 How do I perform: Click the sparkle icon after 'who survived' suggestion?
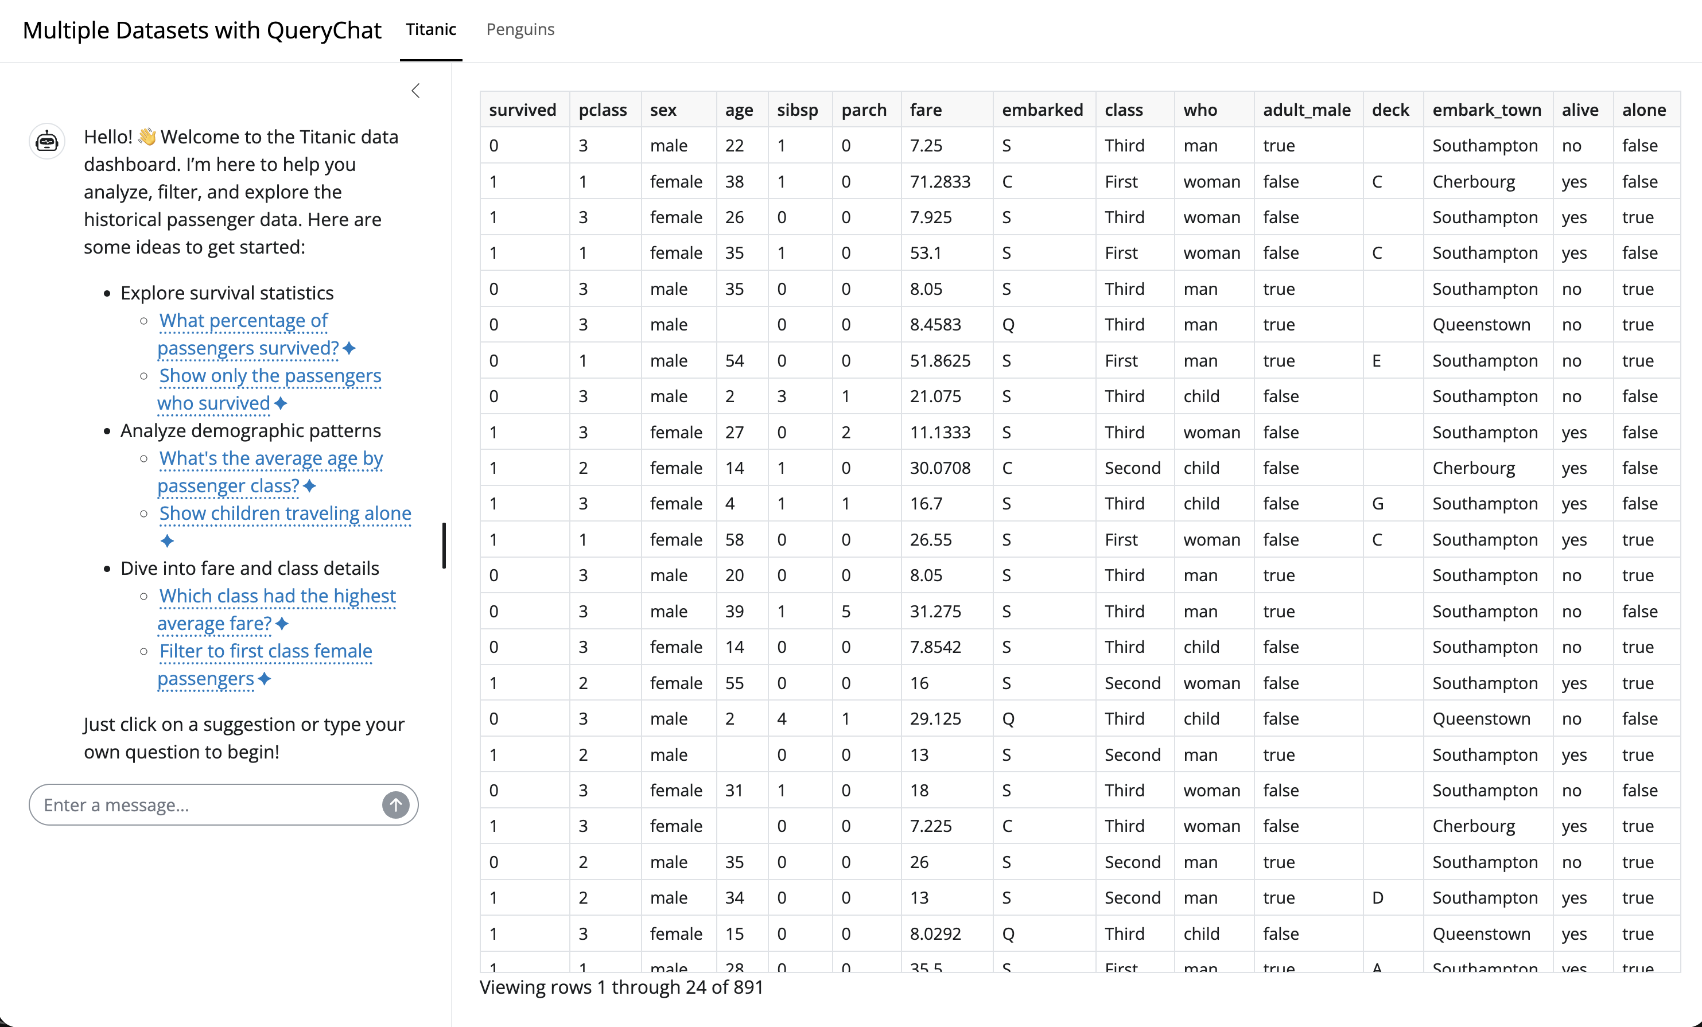tap(281, 404)
